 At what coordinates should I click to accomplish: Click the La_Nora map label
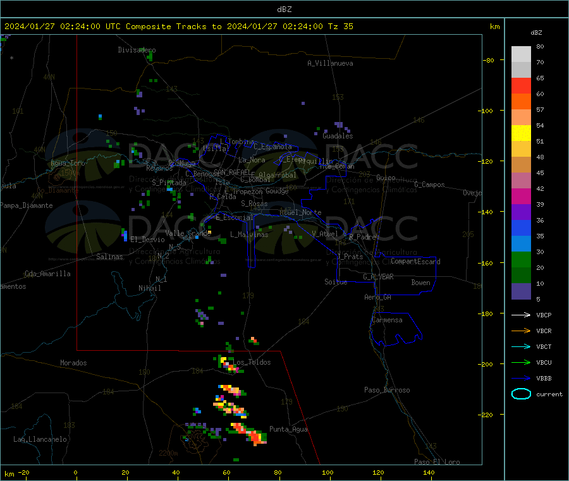(252, 160)
